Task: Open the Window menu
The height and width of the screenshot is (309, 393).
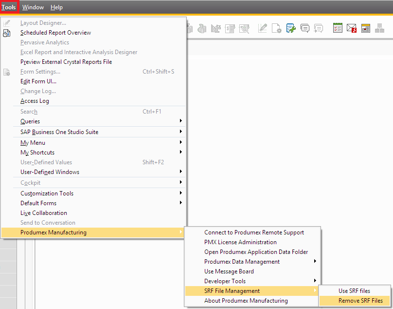Action: click(x=33, y=7)
